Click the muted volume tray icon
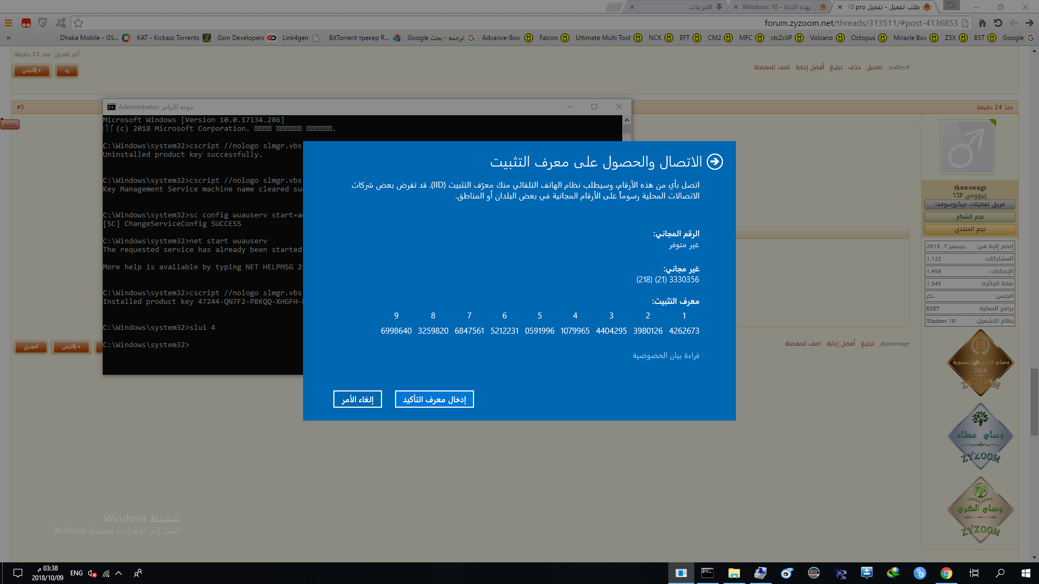The image size is (1039, 584). click(92, 573)
